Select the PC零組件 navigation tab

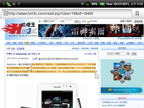click(42, 43)
